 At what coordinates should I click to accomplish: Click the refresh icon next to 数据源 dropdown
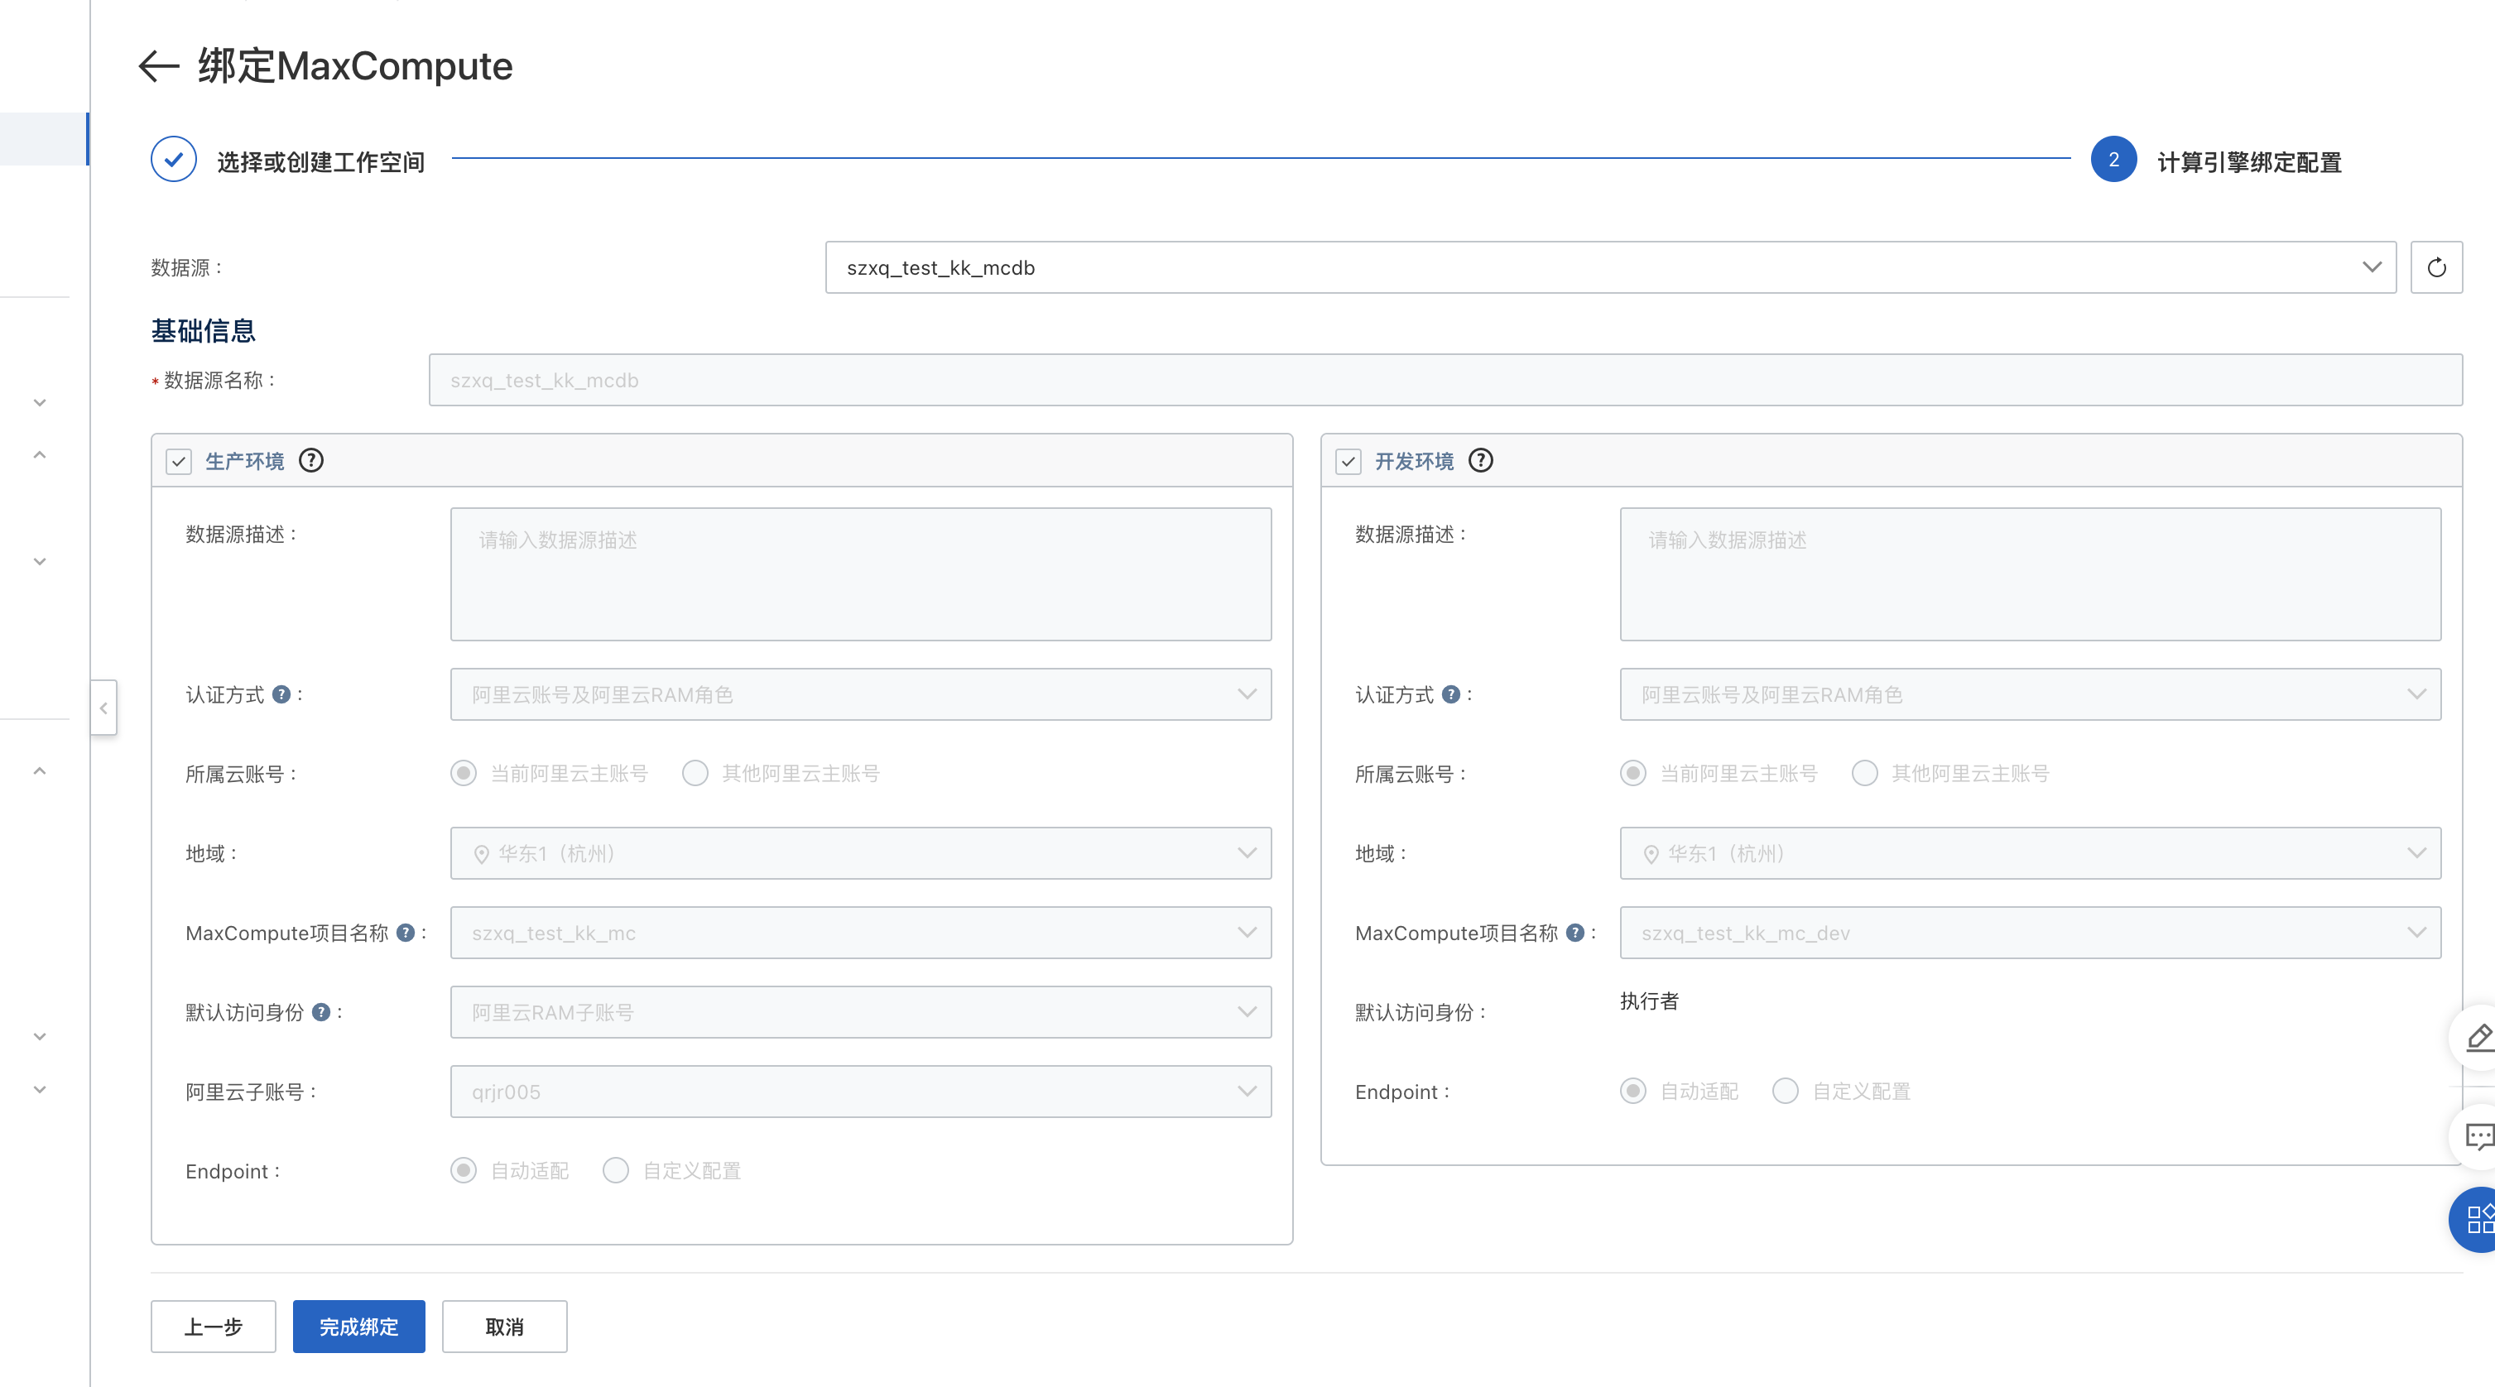pyautogui.click(x=2436, y=267)
